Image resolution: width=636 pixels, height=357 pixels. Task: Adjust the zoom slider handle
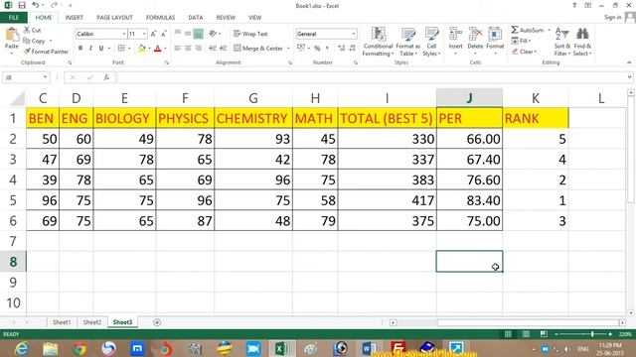point(592,334)
